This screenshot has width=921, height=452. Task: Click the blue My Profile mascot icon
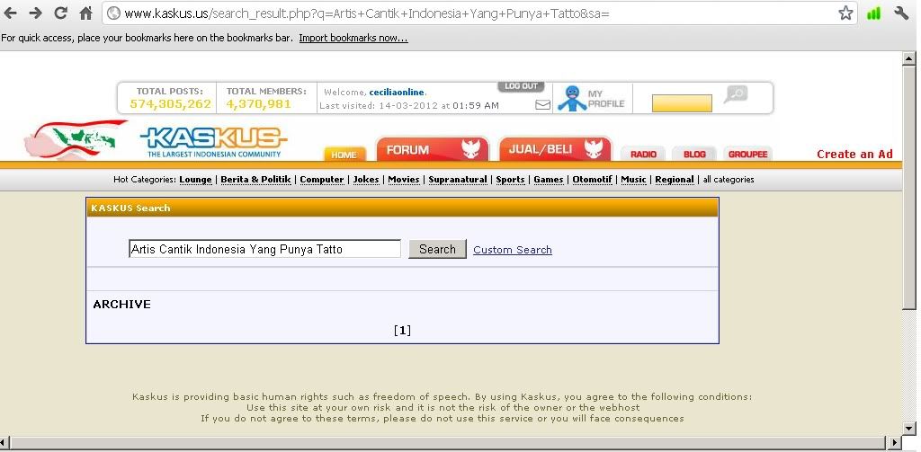point(571,98)
